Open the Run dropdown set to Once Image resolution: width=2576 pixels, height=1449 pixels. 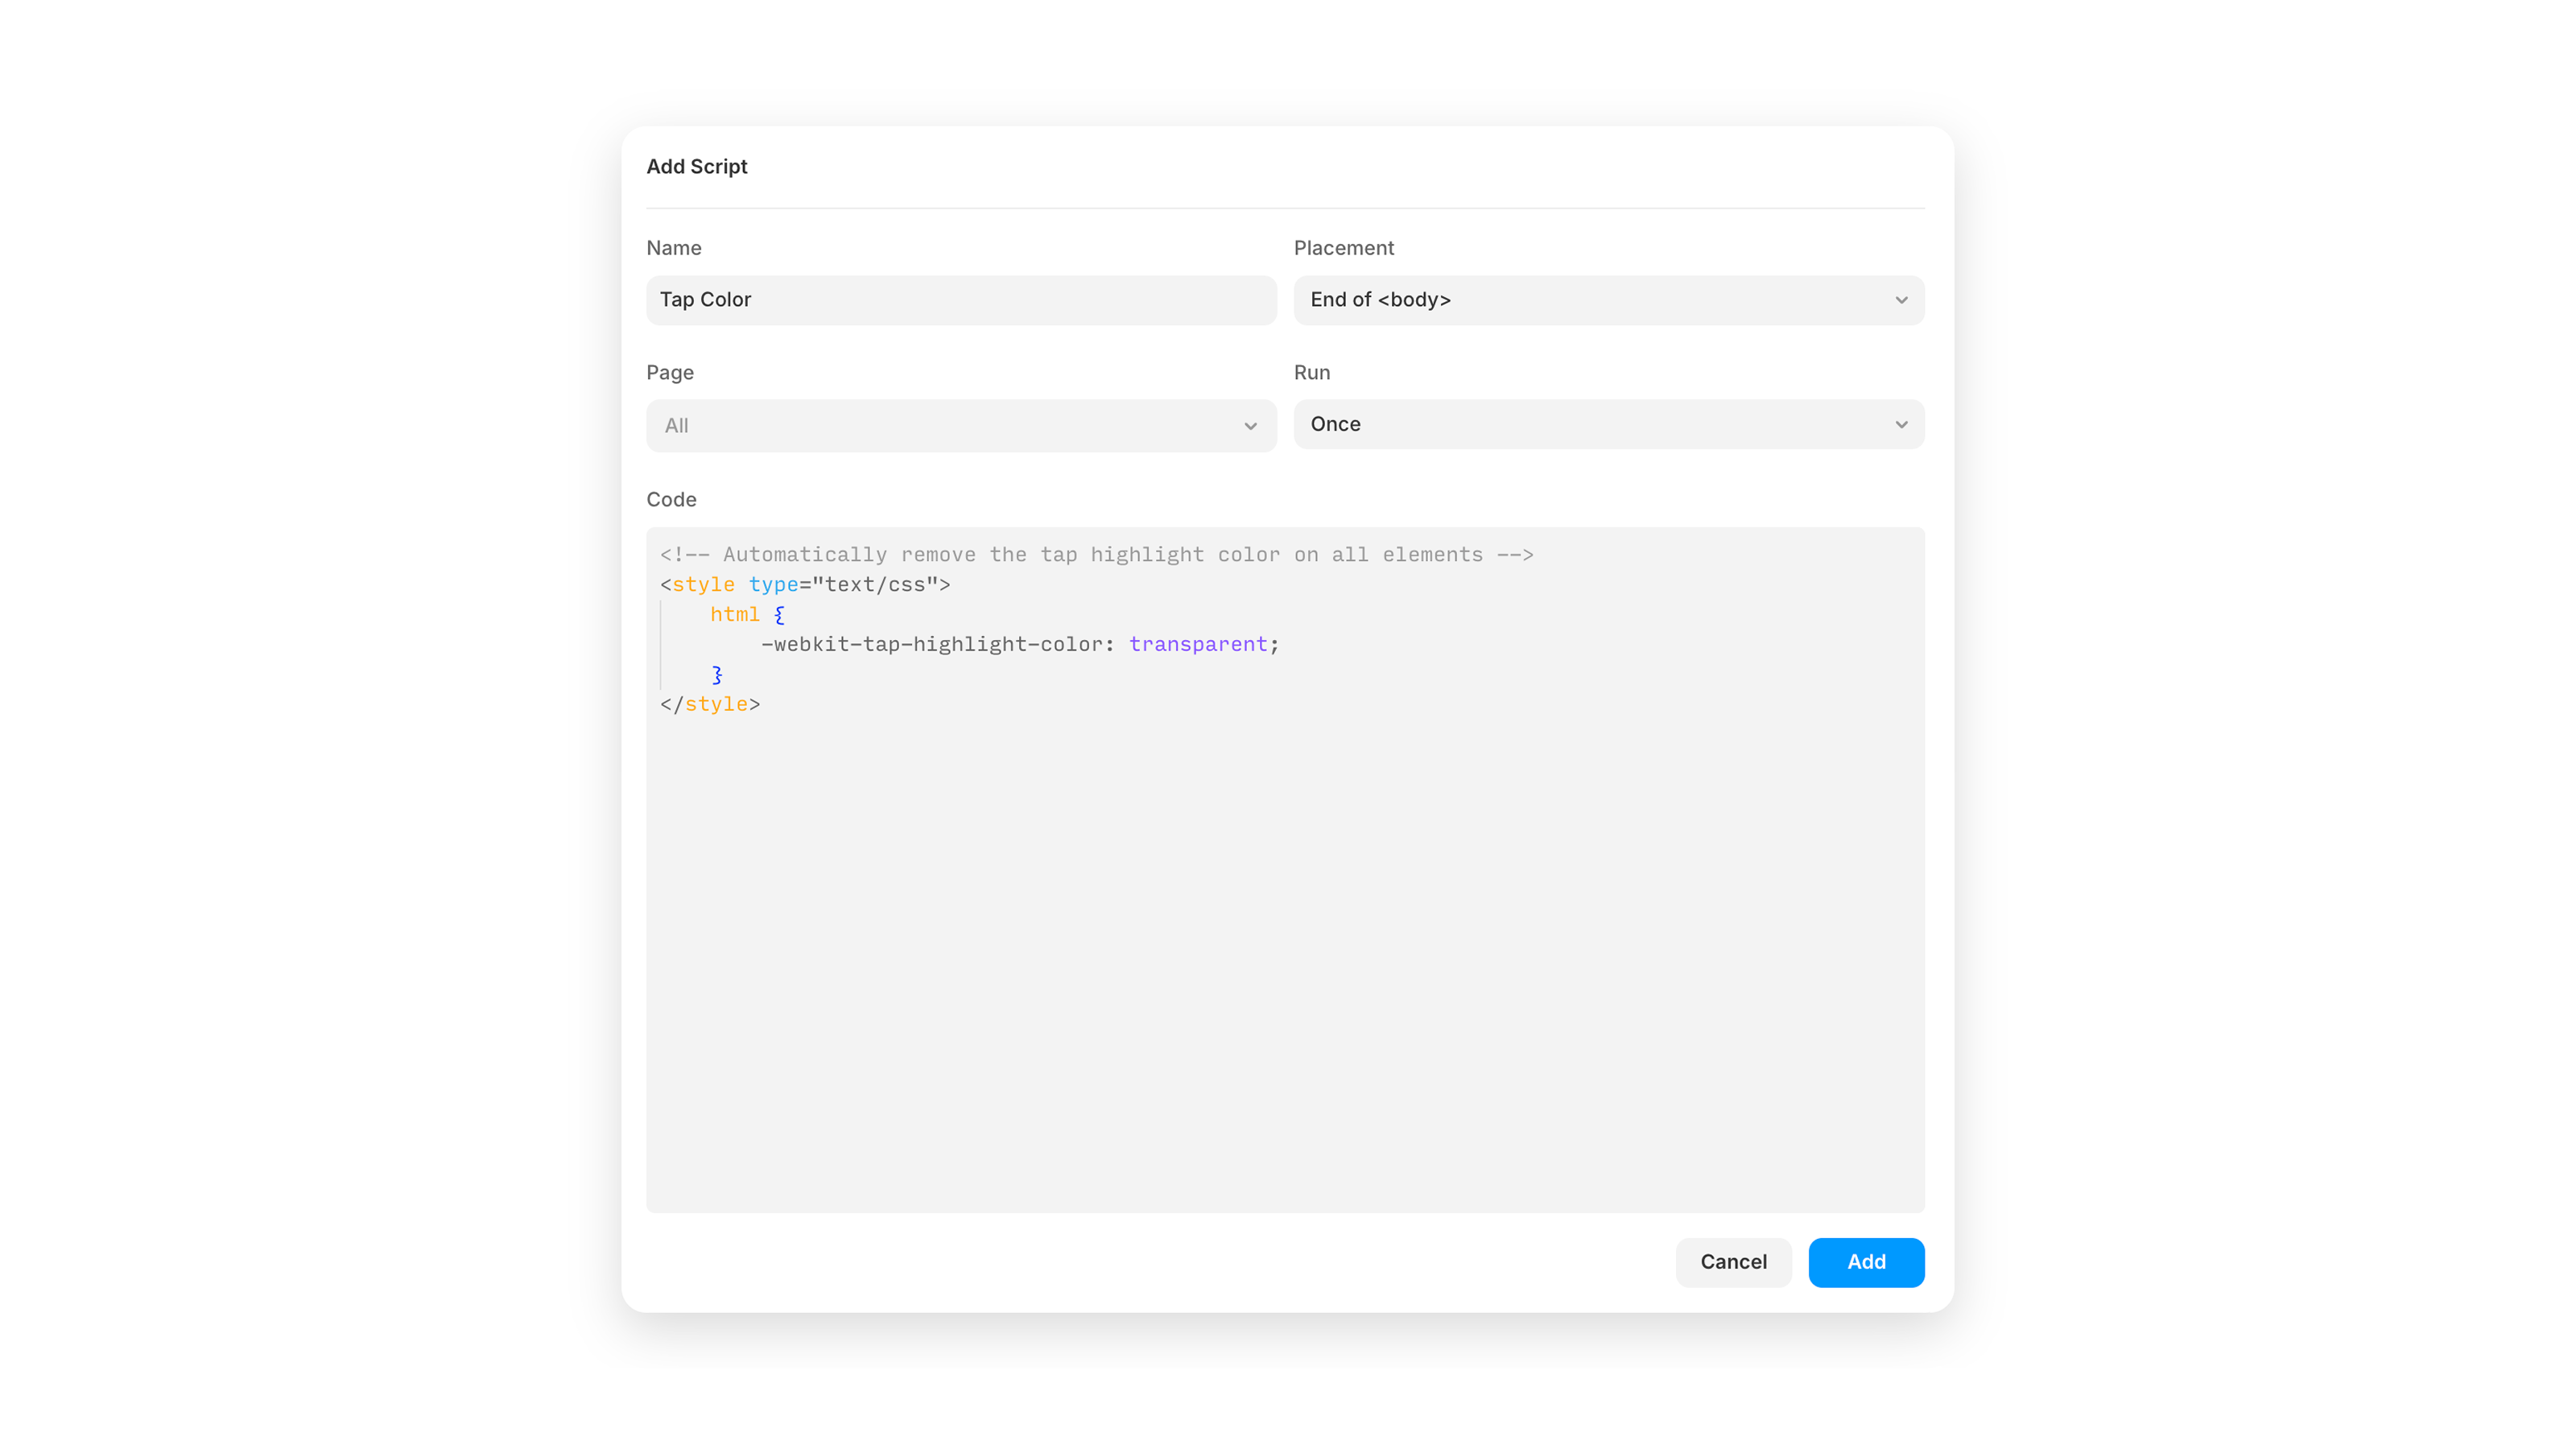[1608, 424]
